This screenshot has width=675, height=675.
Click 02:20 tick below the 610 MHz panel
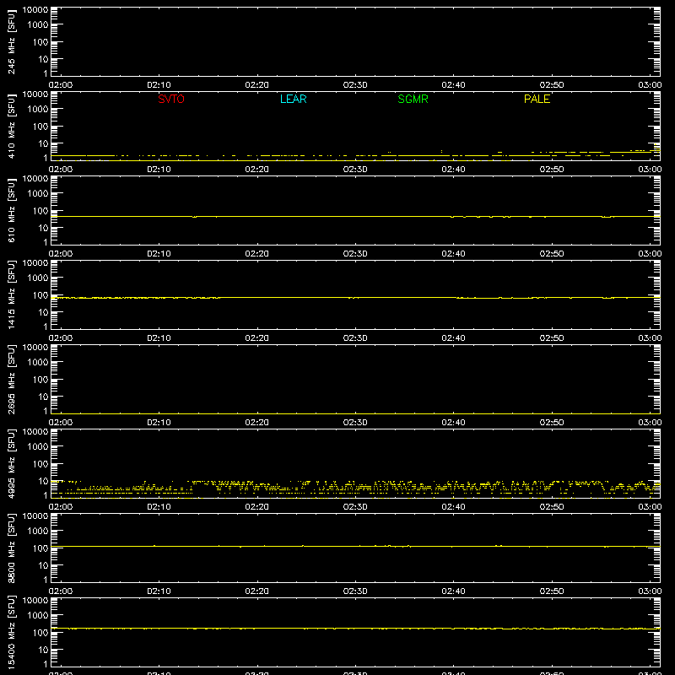[x=257, y=254]
